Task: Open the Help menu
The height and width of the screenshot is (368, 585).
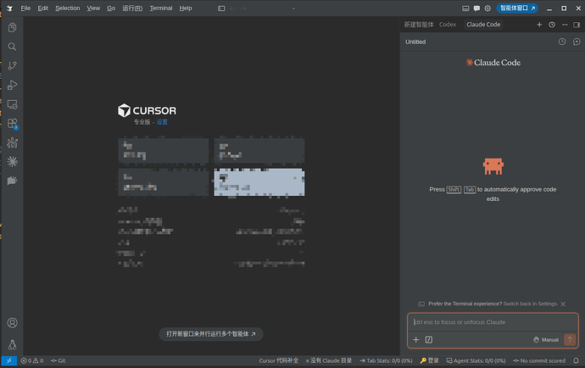Action: (x=186, y=8)
